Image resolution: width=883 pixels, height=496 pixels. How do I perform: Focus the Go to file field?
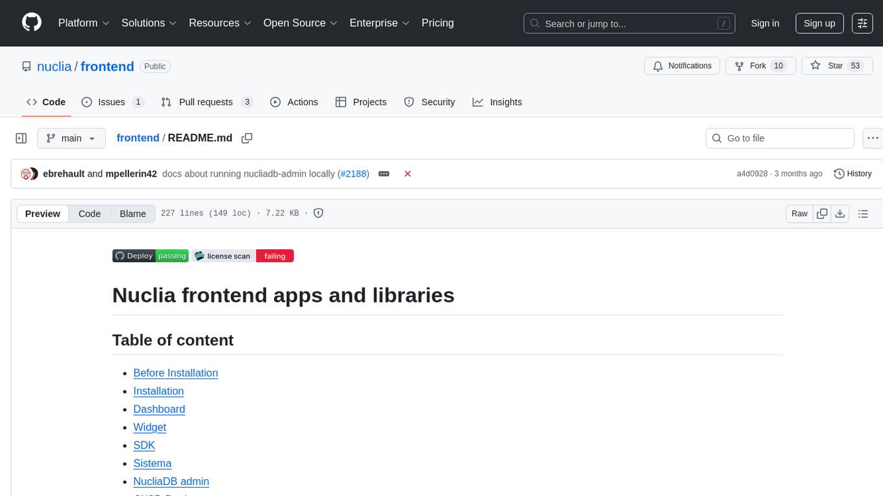(x=780, y=138)
